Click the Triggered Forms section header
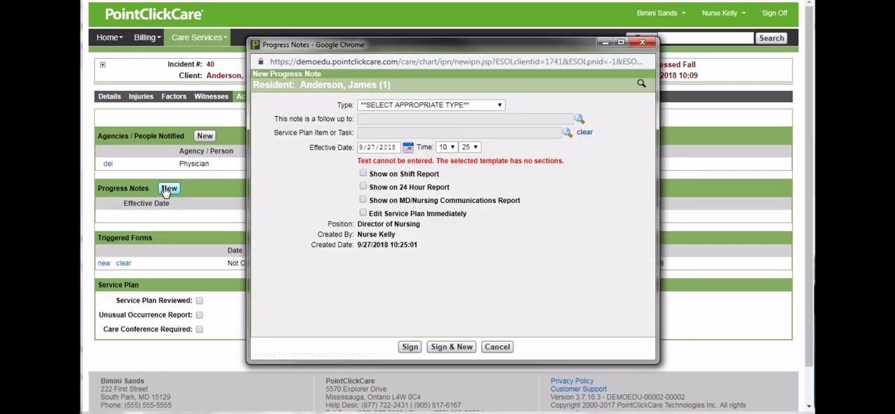Screen dimensions: 895x414 pos(124,238)
